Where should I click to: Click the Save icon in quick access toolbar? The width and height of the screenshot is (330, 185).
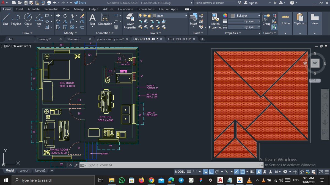(25, 3)
